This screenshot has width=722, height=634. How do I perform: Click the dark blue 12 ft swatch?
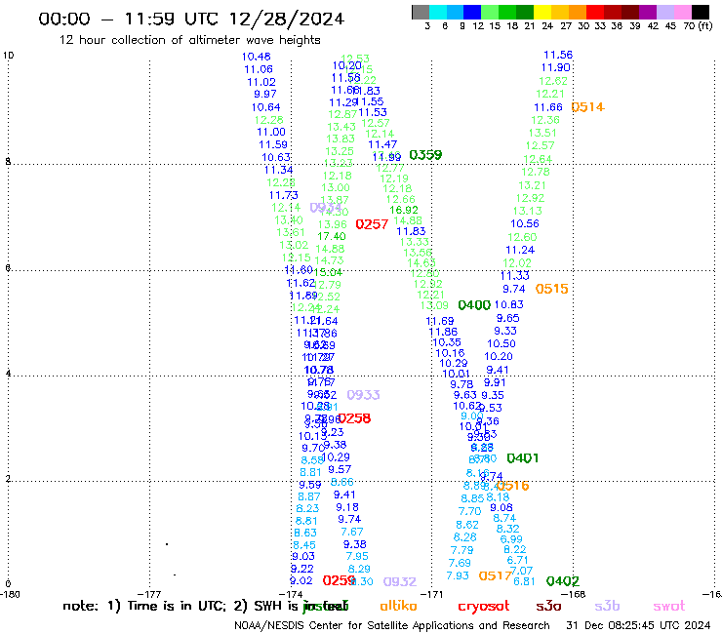tap(472, 12)
